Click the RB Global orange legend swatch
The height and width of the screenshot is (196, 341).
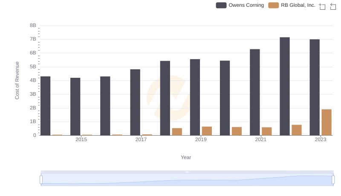274,5
